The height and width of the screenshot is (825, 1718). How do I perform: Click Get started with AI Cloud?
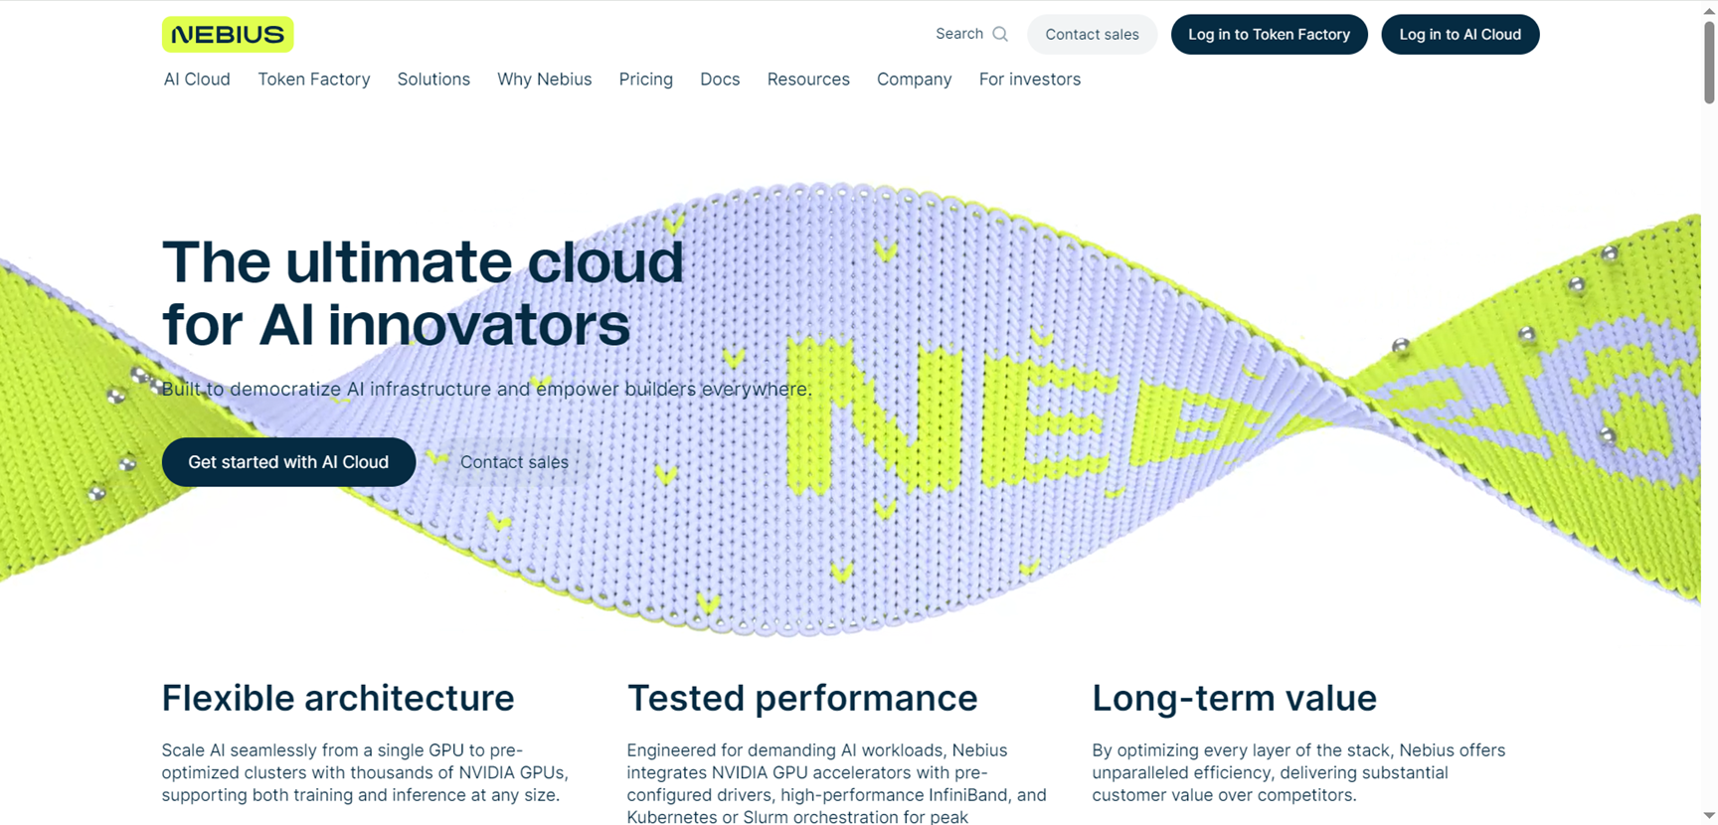point(288,462)
